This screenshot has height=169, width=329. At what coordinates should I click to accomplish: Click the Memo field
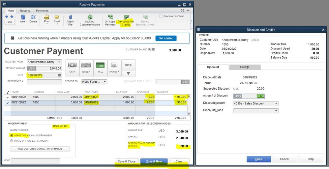click(x=36, y=161)
